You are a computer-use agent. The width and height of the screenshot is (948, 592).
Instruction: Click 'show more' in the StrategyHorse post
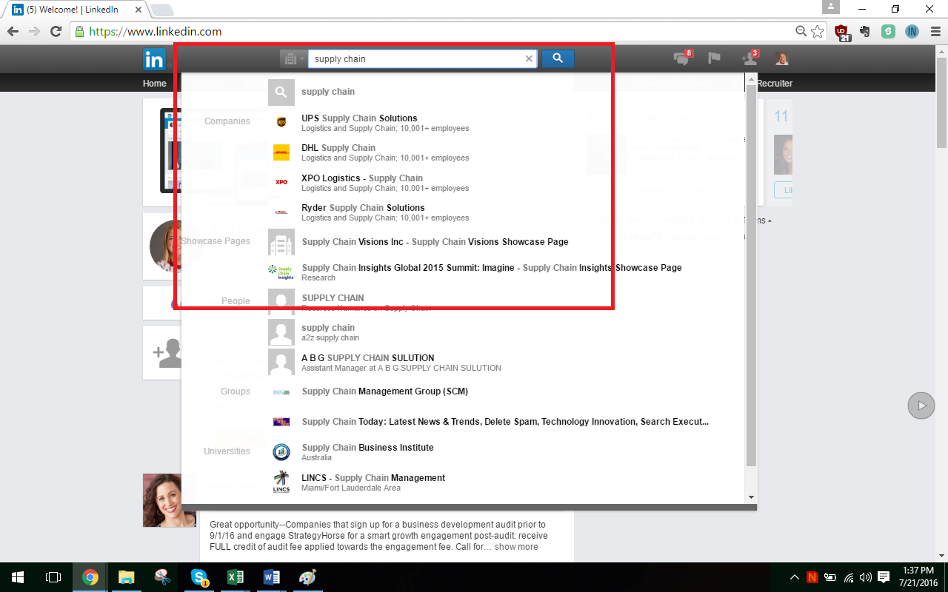[x=516, y=547]
